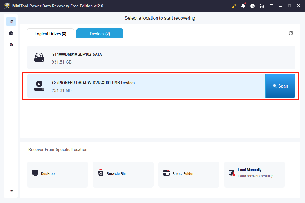The image size is (305, 203).
Task: Minimize the MiniTool window
Action: (x=280, y=6)
